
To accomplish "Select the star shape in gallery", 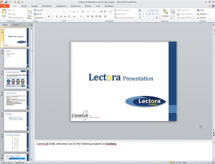I will (x=157, y=17).
